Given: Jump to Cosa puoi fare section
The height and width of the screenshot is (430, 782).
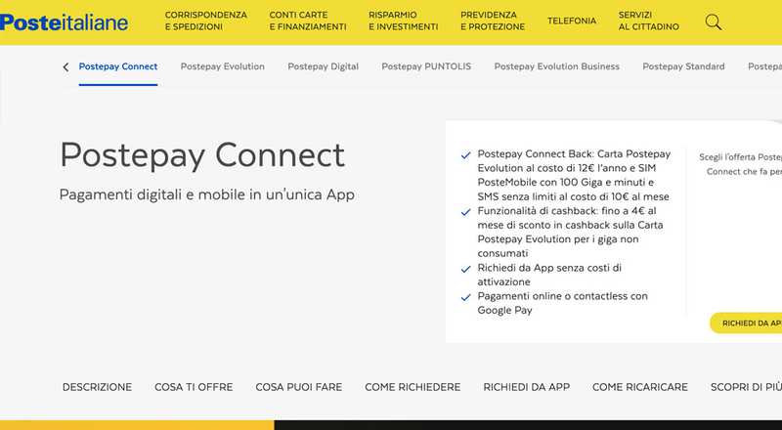Looking at the screenshot, I should [x=299, y=387].
